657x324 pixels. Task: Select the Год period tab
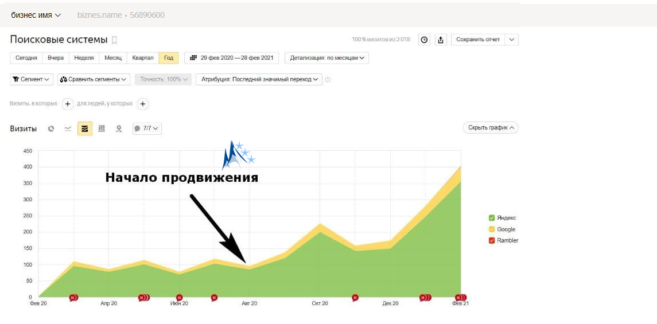pos(169,58)
